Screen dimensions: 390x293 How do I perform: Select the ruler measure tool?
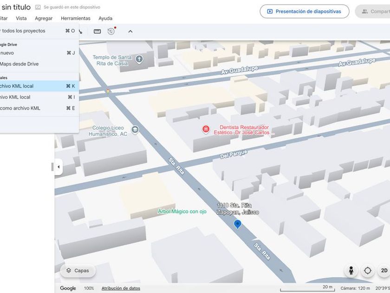point(97,31)
